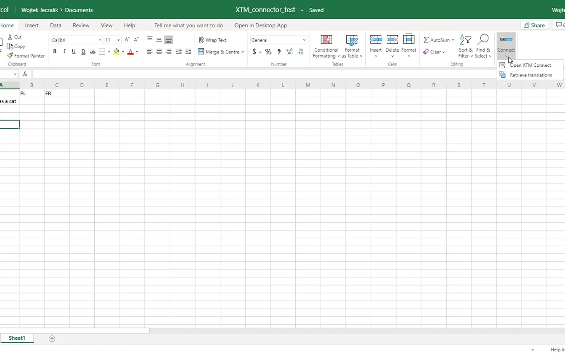Click the Insert function fx icon

tap(25, 74)
